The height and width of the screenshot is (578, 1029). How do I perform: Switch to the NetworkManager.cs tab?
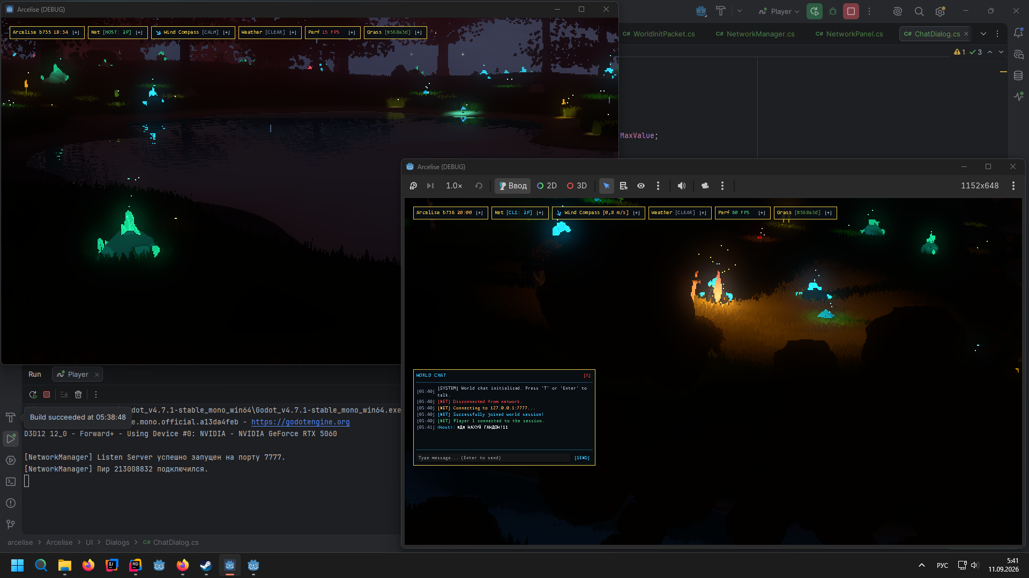click(755, 34)
